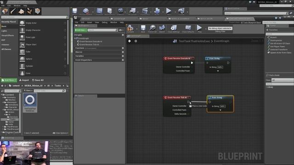Screen dimensions: 294x165
Task: Click Spawn Actor from Class in Palette
Action: (x=281, y=53)
